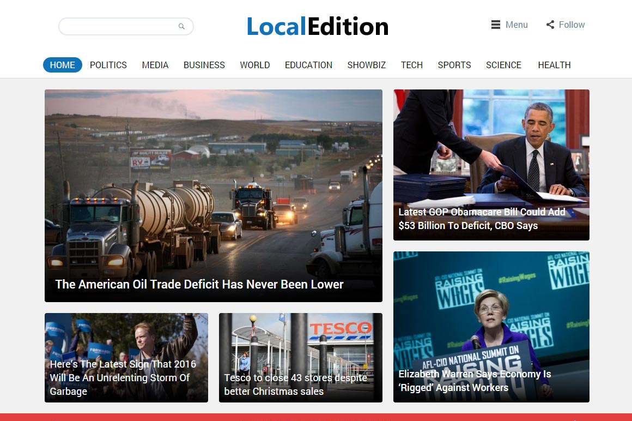Image resolution: width=632 pixels, height=421 pixels.
Task: Read the GOP Obamacare Bill headline
Action: 482,219
